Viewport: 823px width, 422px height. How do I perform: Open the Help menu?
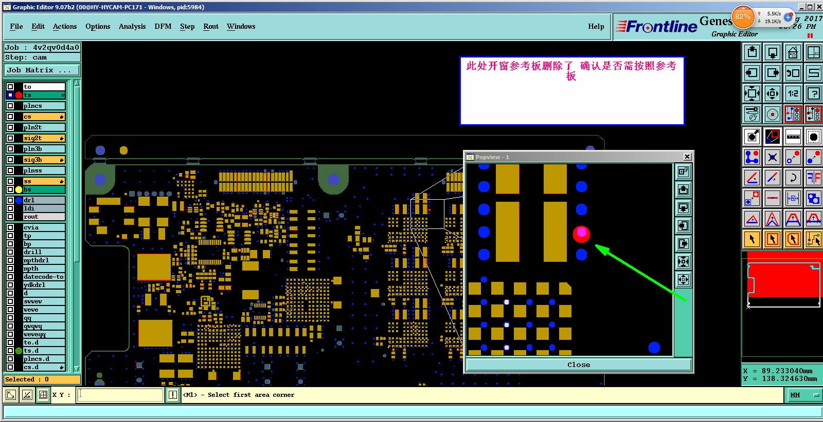(596, 26)
